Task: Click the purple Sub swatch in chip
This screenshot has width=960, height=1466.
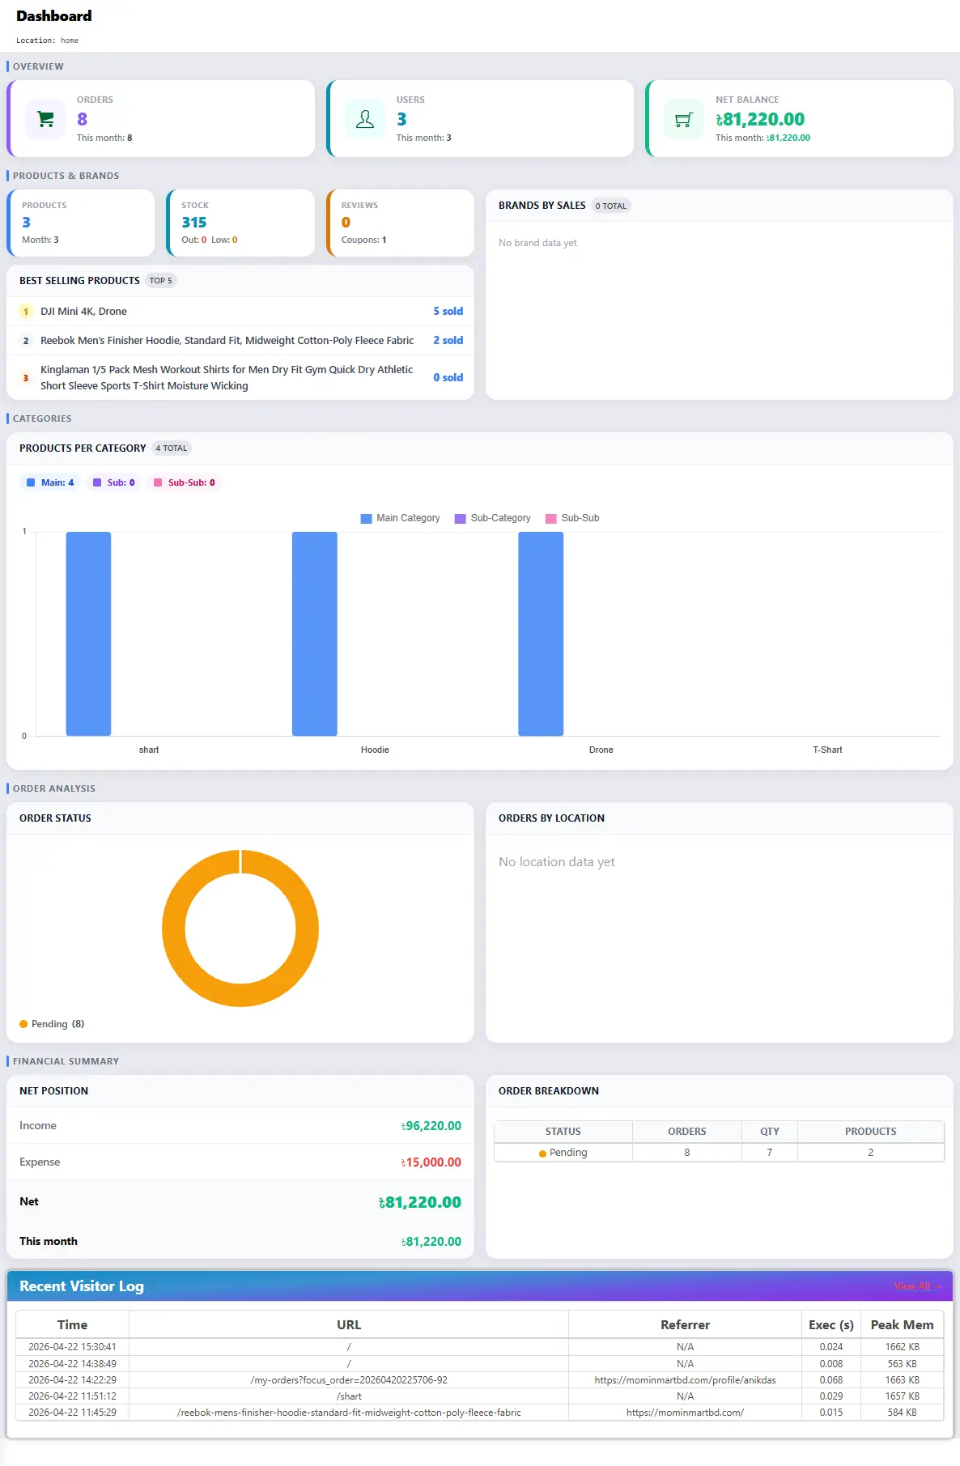Action: coord(97,482)
